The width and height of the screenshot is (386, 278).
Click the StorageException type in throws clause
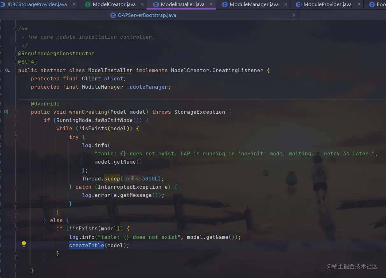(x=200, y=112)
